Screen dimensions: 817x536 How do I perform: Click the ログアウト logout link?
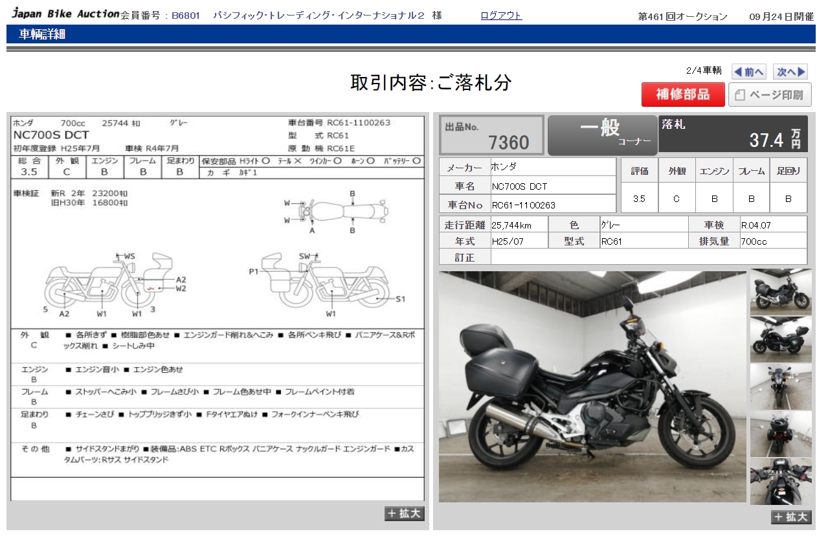click(x=501, y=16)
